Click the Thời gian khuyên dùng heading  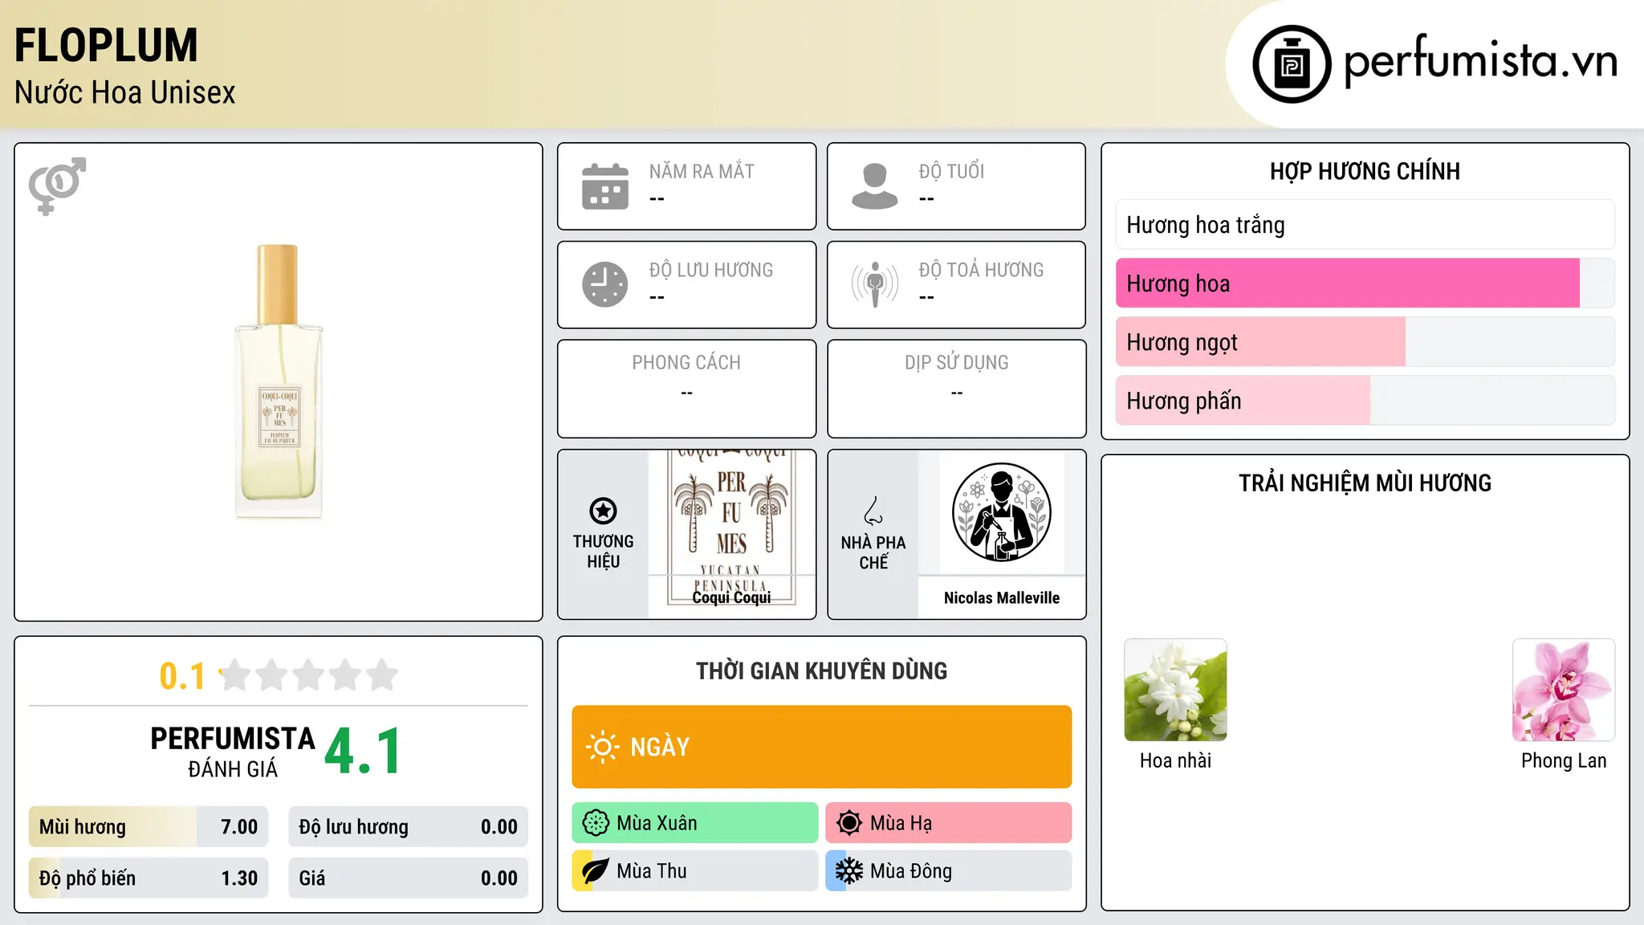(822, 671)
